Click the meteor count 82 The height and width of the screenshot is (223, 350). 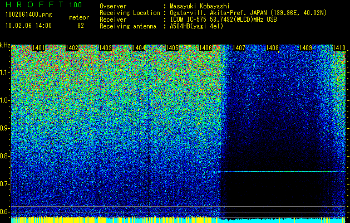[81, 26]
